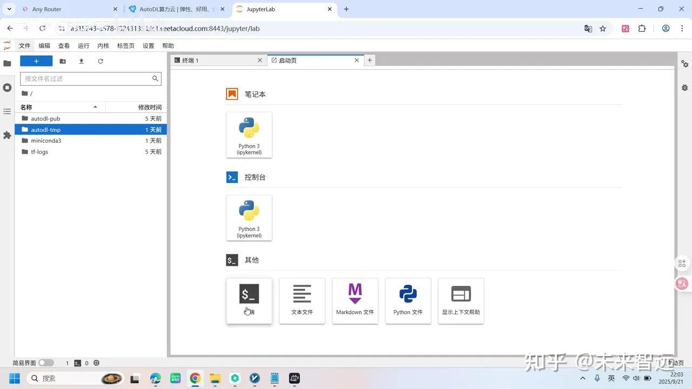Open the Python 3 notebook launcher card
This screenshot has width=692, height=389.
click(x=249, y=135)
